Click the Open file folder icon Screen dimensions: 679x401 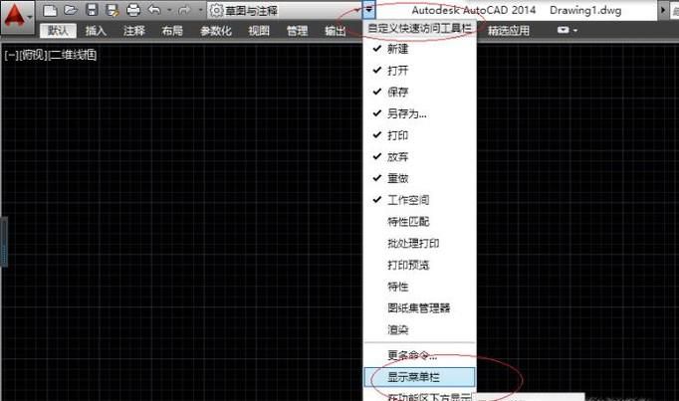coord(71,10)
